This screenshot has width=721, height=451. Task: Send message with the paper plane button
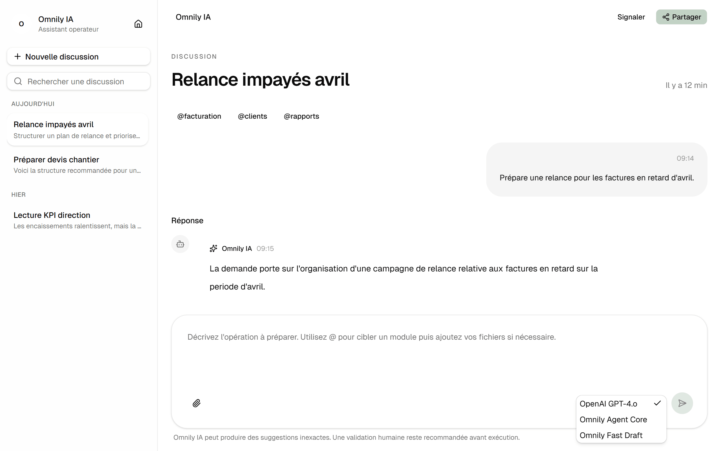coord(682,403)
